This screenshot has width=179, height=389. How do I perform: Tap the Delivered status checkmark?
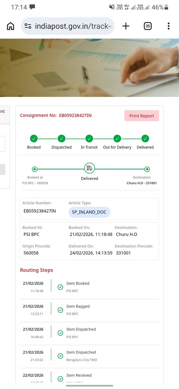tap(145, 139)
